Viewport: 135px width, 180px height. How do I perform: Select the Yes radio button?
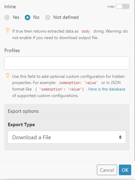7,17
